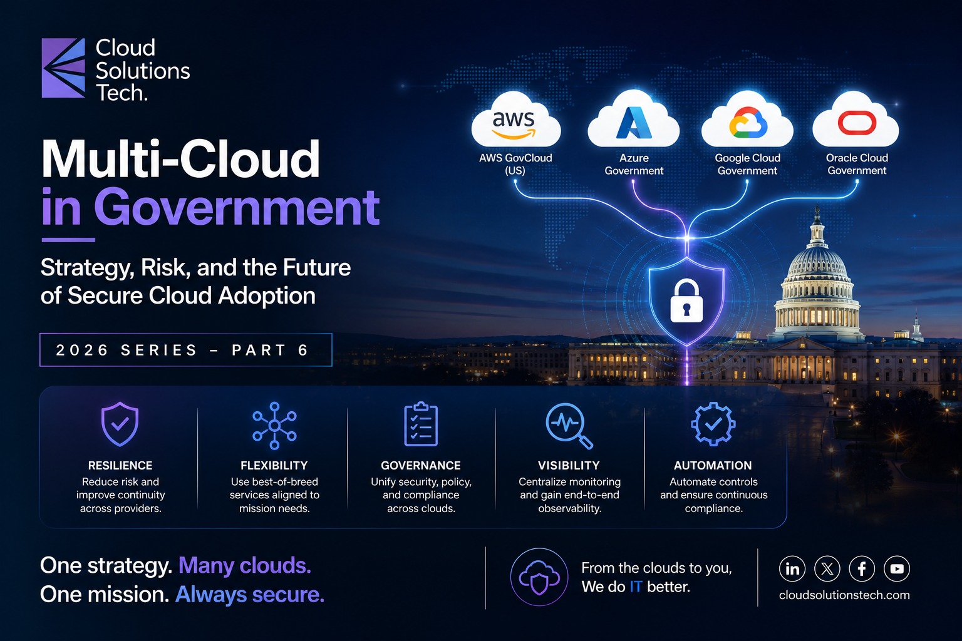Click the Governance clipboard checklist icon
This screenshot has width=962, height=641.
[421, 424]
